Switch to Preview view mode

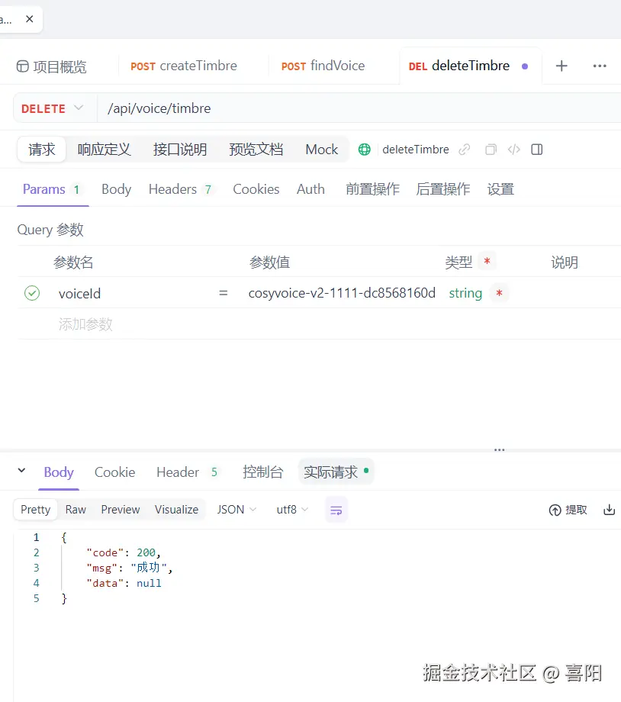click(x=121, y=510)
